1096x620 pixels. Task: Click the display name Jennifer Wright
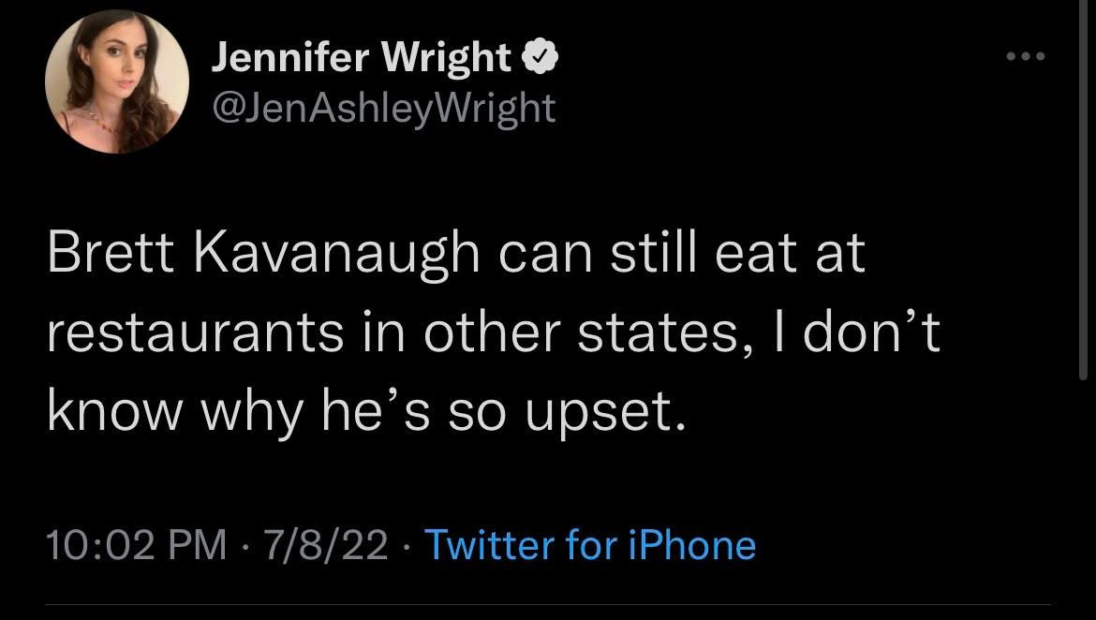click(x=362, y=60)
